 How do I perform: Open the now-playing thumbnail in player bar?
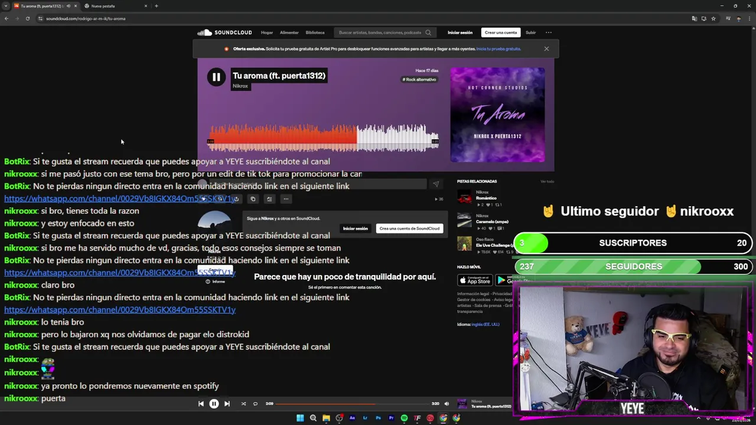pyautogui.click(x=462, y=404)
